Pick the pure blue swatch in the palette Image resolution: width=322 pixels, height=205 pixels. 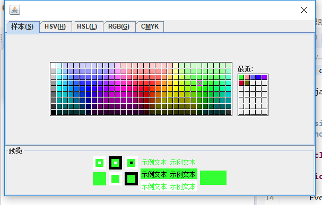[x=88, y=89]
